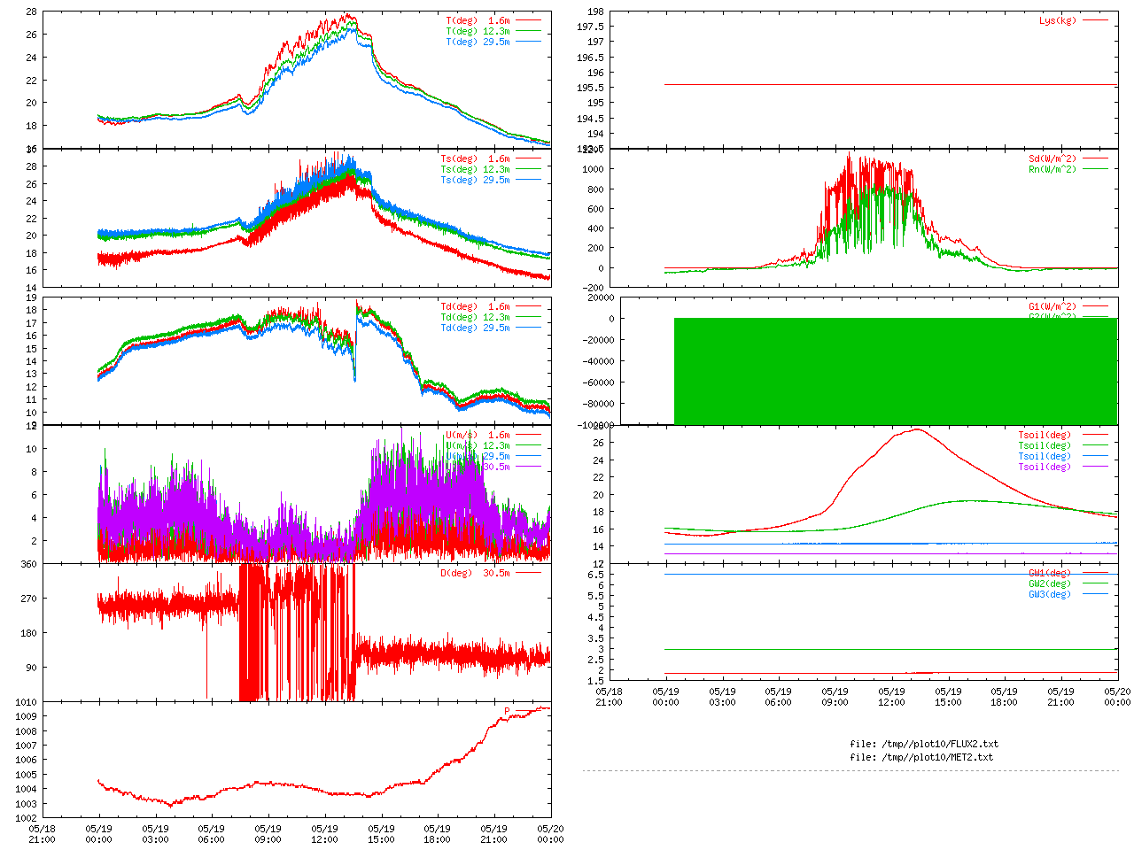Select the D(deg) 30.5m legend label
Screen dimensions: 1134x850
(476, 573)
